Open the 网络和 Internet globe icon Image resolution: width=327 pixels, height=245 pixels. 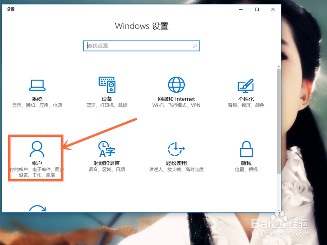pos(176,85)
